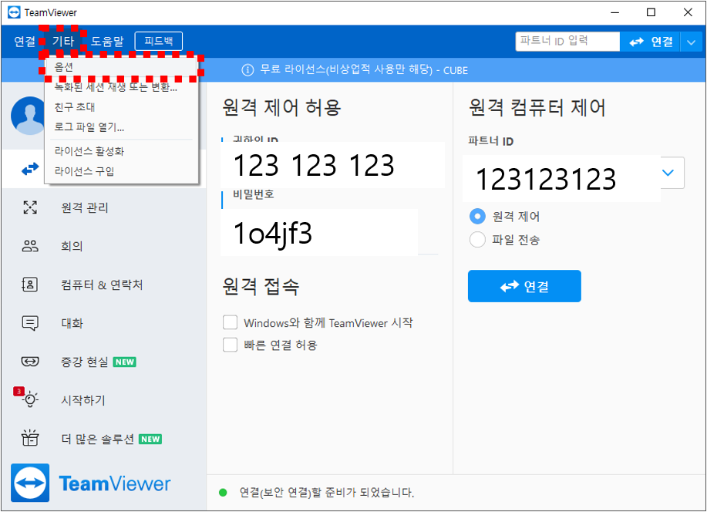The image size is (707, 512).
Task: Click the user profile avatar
Action: click(x=29, y=116)
